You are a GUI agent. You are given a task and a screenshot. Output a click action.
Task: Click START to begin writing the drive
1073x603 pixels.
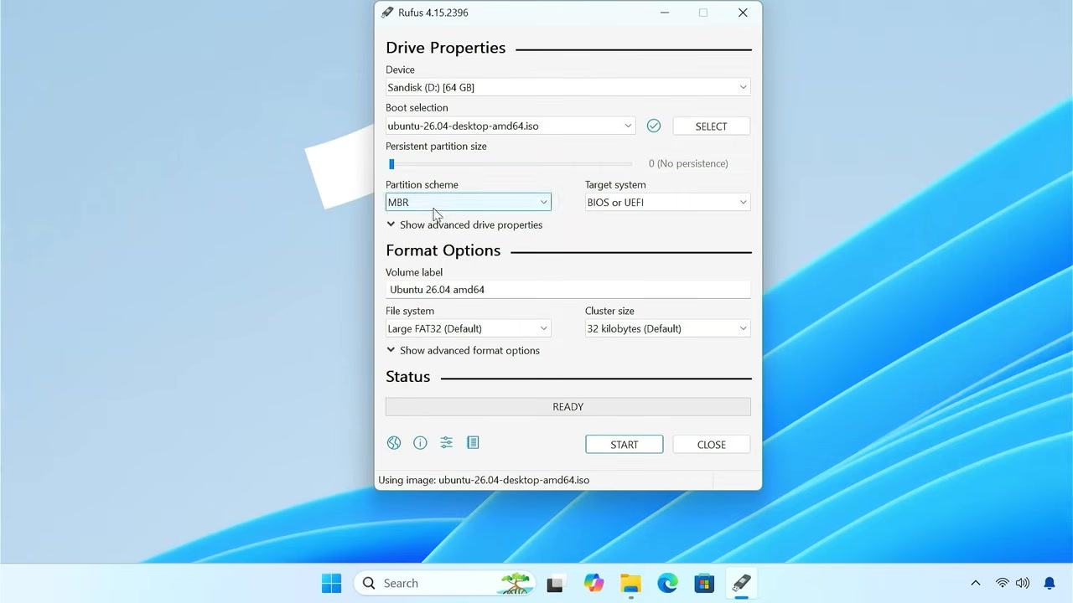pos(625,445)
